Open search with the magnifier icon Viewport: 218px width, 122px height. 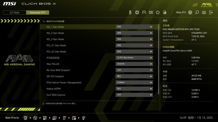(197, 12)
